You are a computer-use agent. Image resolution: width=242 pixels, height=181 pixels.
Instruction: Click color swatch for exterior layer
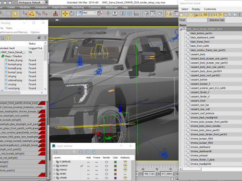(x=115, y=166)
